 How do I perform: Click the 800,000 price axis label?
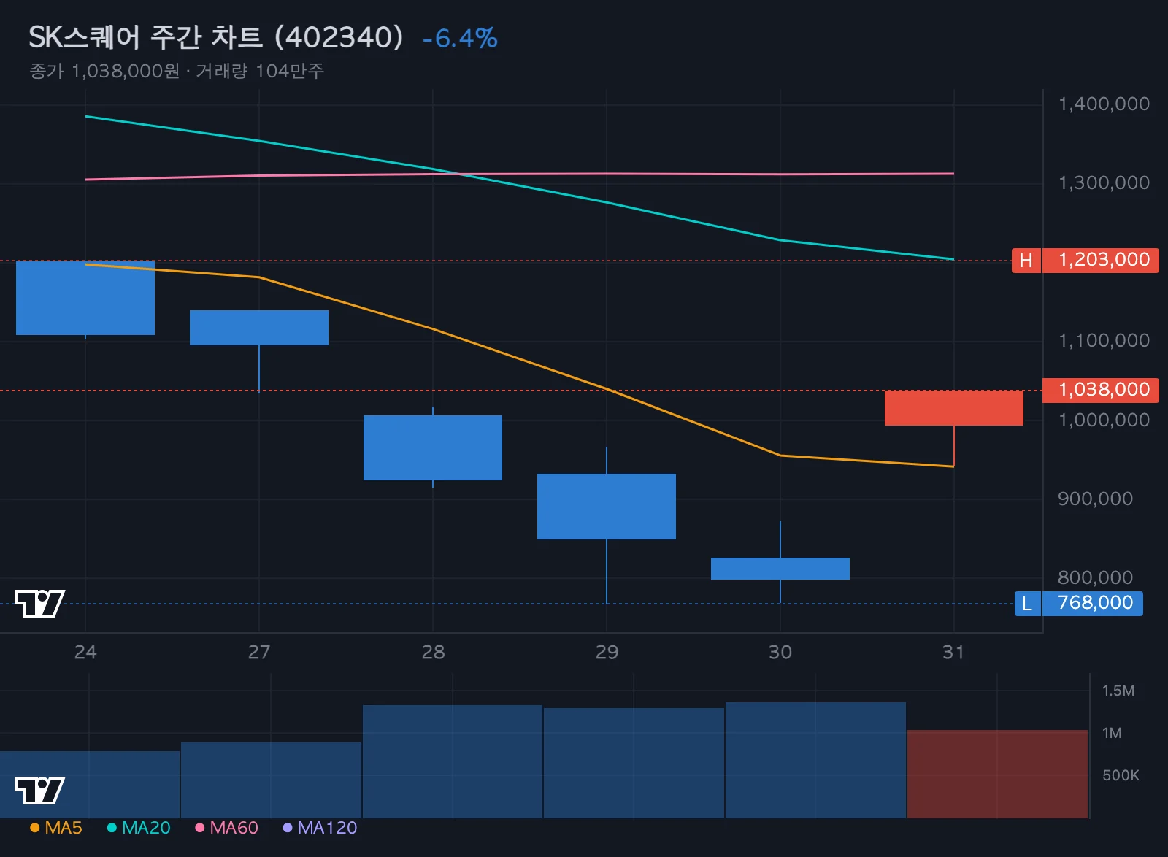click(1095, 577)
